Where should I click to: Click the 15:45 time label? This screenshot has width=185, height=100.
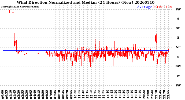click(x=112, y=95)
